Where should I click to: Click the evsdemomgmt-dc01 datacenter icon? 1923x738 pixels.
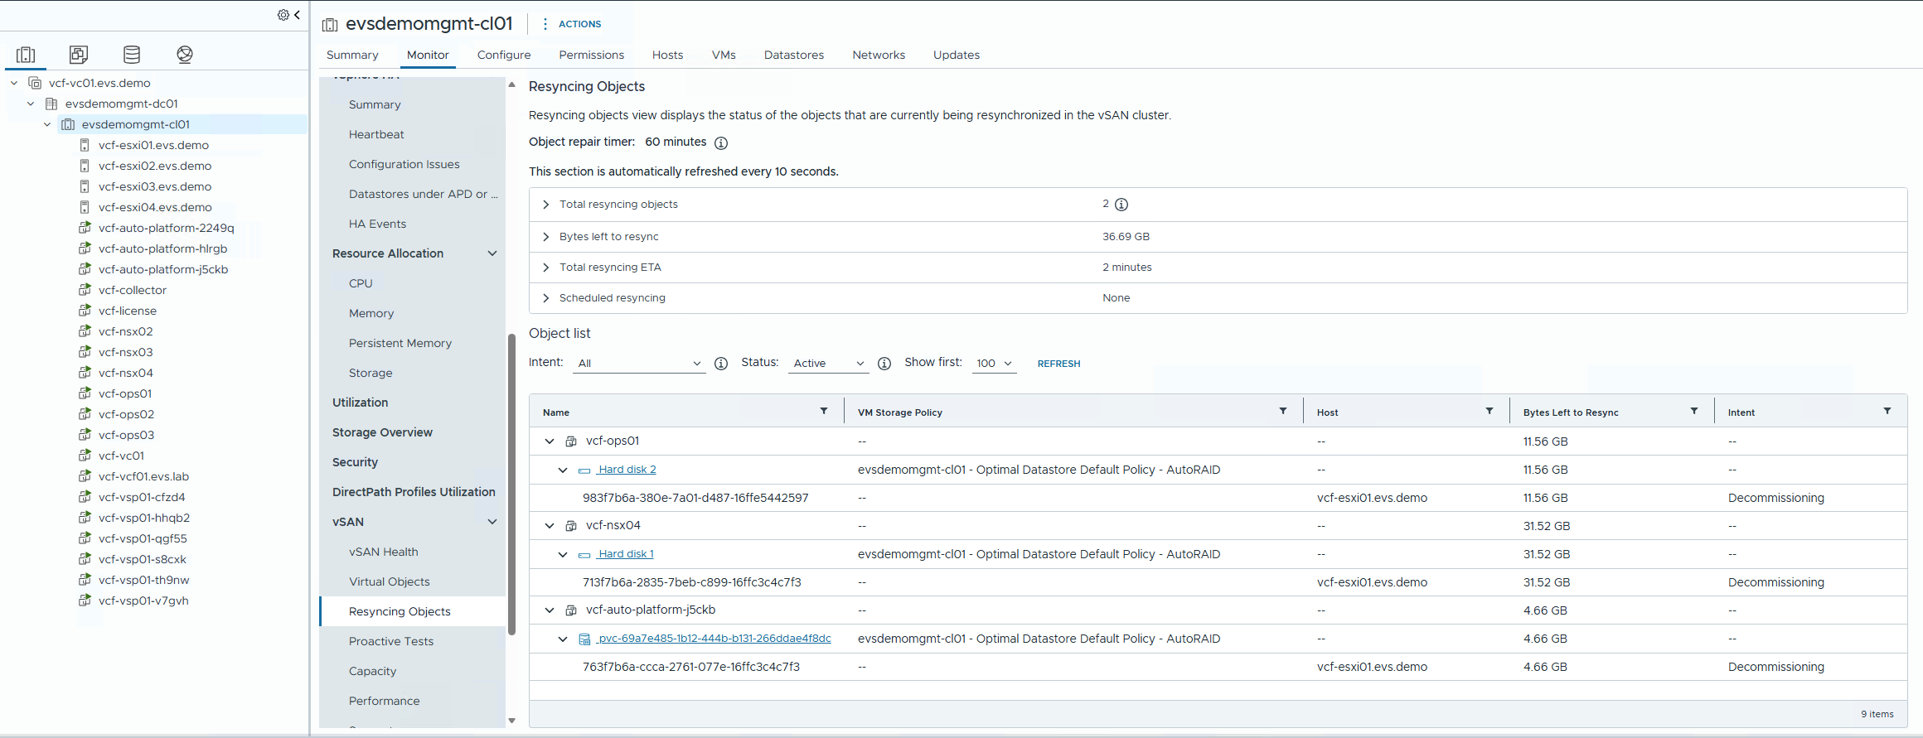point(51,104)
